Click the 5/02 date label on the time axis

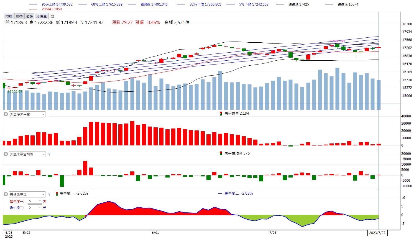pyautogui.click(x=26, y=233)
